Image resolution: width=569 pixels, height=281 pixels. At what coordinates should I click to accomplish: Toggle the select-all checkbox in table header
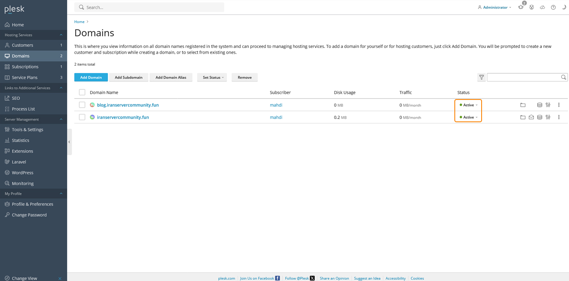[82, 92]
